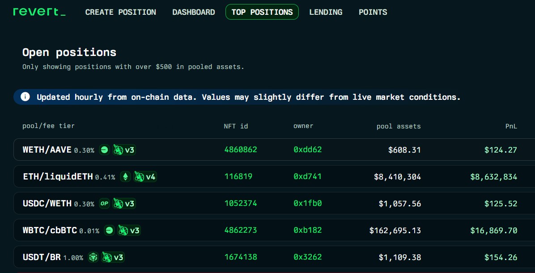This screenshot has width=535, height=273.
Task: Open the Points tab
Action: (373, 12)
